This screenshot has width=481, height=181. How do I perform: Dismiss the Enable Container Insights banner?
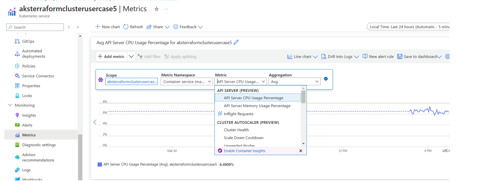[300, 151]
